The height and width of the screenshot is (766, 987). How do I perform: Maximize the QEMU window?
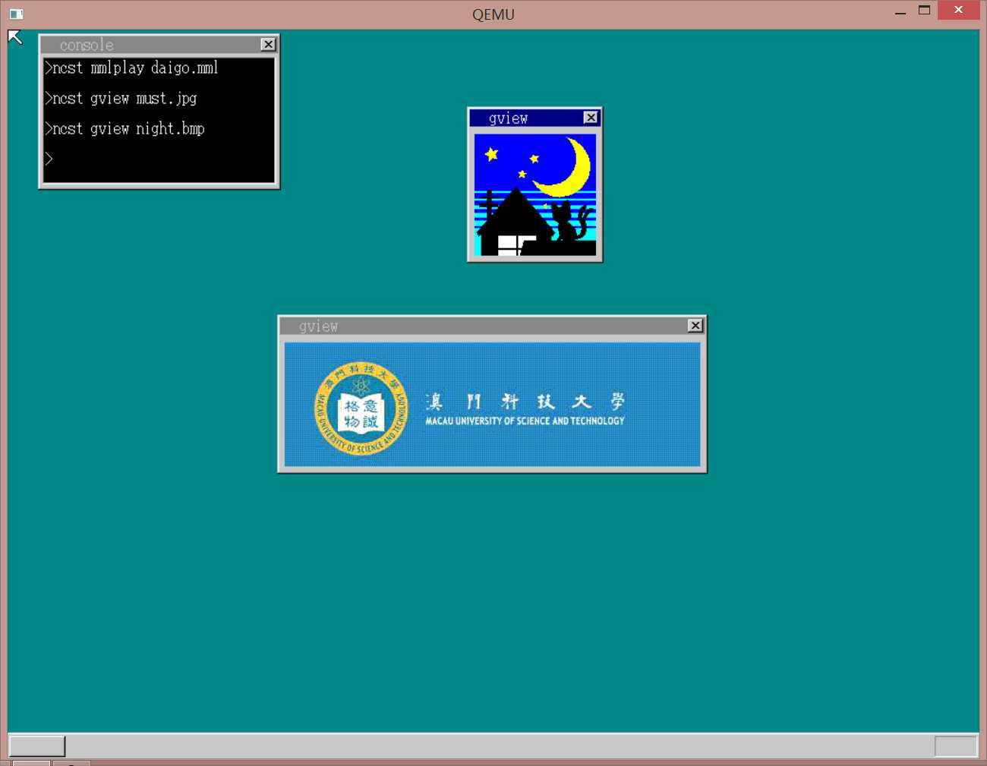click(x=924, y=11)
